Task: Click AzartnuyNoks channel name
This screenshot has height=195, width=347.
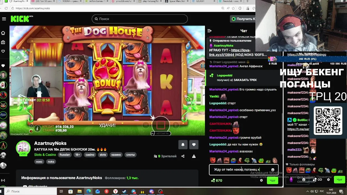Action: 50,143
